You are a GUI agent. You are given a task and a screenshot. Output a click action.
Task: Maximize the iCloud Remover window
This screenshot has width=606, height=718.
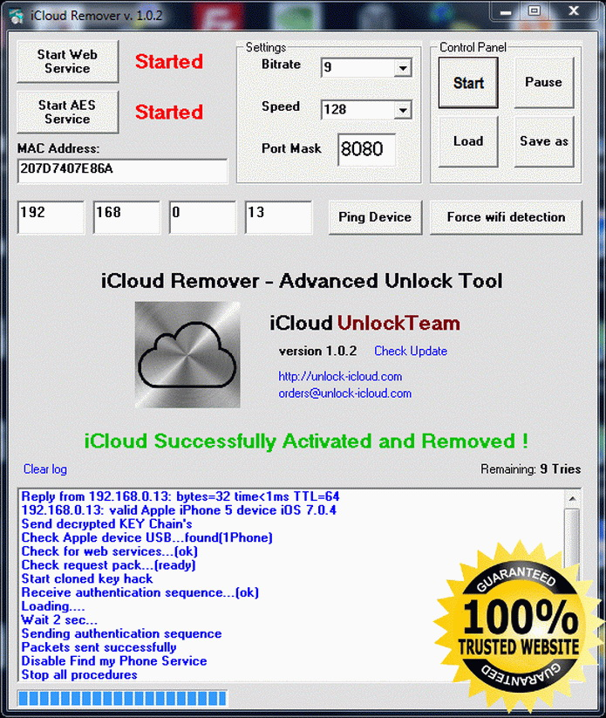point(534,12)
